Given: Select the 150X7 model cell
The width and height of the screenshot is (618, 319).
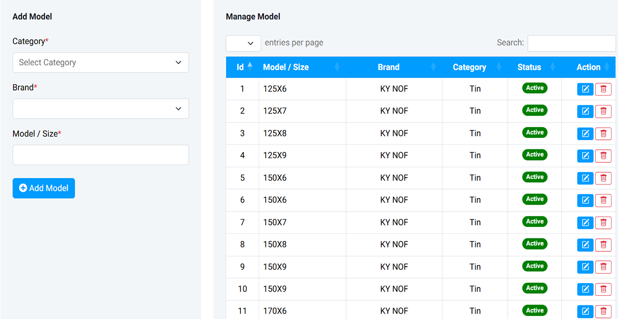Looking at the screenshot, I should 302,222.
